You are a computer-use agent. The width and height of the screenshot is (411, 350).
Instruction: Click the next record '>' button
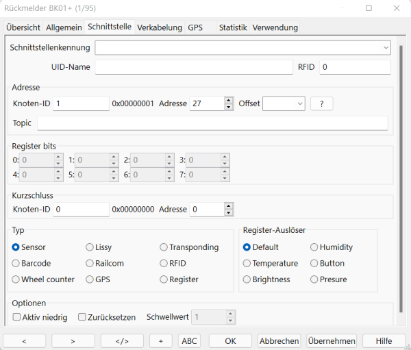click(73, 340)
